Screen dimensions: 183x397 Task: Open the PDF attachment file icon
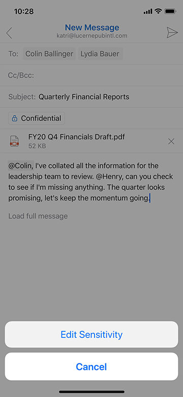pyautogui.click(x=14, y=141)
